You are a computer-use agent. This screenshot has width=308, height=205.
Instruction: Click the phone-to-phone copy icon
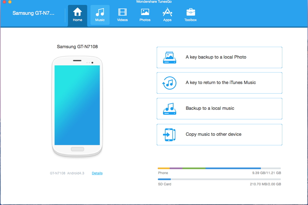tap(169, 134)
